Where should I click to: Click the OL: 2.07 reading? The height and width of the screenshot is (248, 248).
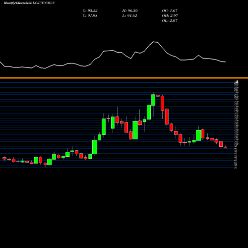(x=170, y=21)
